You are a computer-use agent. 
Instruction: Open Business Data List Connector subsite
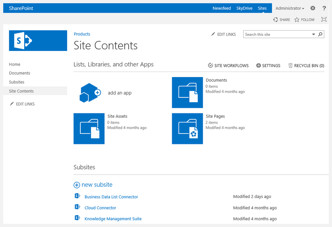pyautogui.click(x=111, y=197)
